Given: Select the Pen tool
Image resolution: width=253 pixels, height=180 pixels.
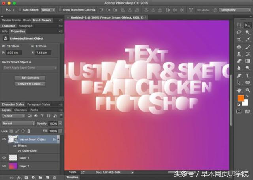Looking at the screenshot, I should coord(239,76).
